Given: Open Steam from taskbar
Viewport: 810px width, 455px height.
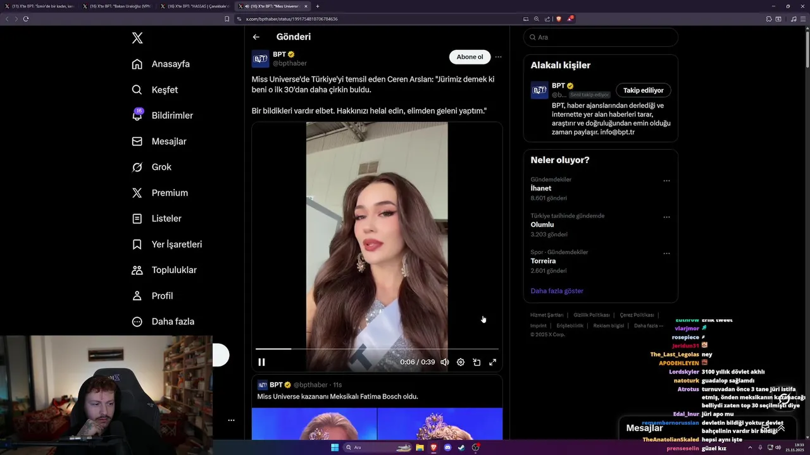Looking at the screenshot, I should (x=461, y=447).
